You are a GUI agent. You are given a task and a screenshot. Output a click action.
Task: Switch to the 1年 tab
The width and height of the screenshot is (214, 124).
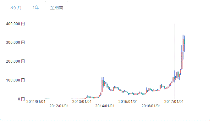[36, 8]
